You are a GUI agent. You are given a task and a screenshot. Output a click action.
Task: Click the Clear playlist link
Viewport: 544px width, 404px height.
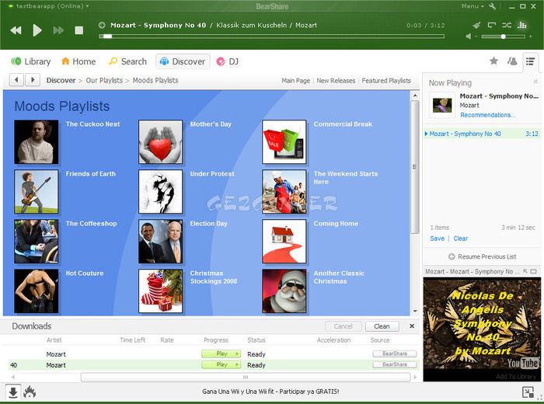(x=460, y=239)
